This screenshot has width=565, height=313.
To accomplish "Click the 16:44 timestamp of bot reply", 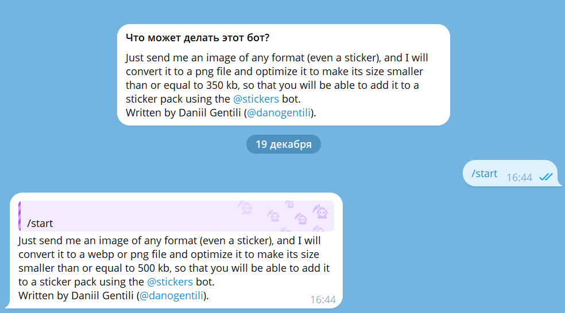I will click(323, 299).
